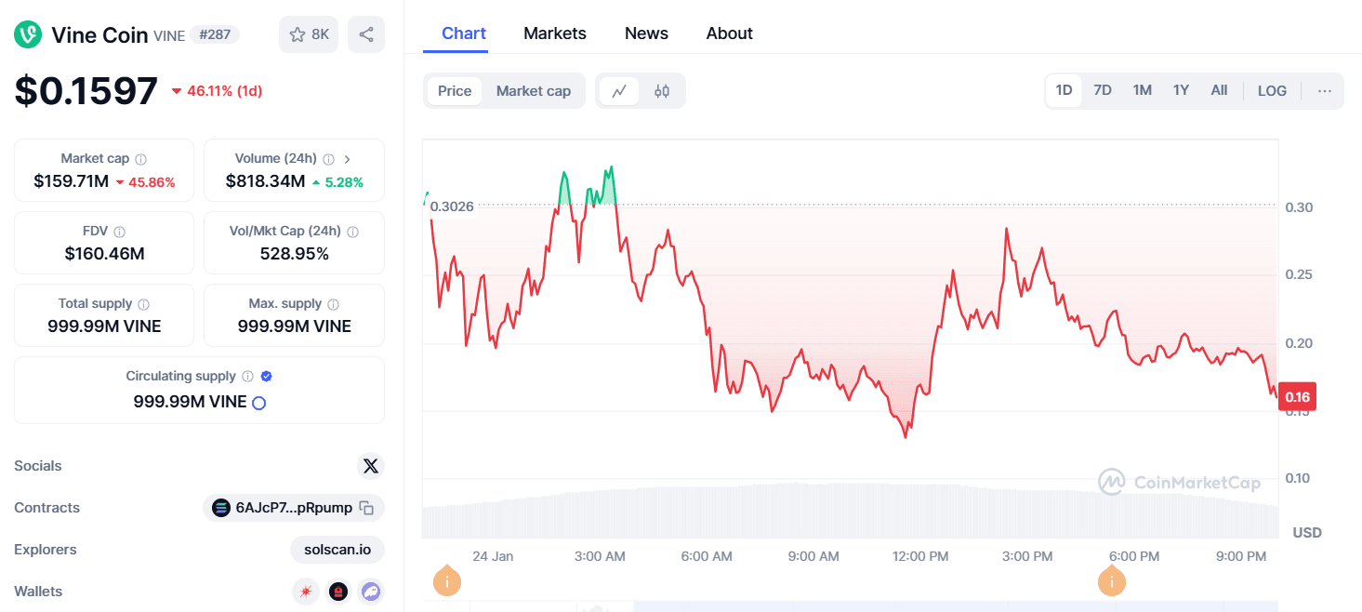1362x612 pixels.
Task: Open the X social profile icon
Action: click(x=370, y=466)
